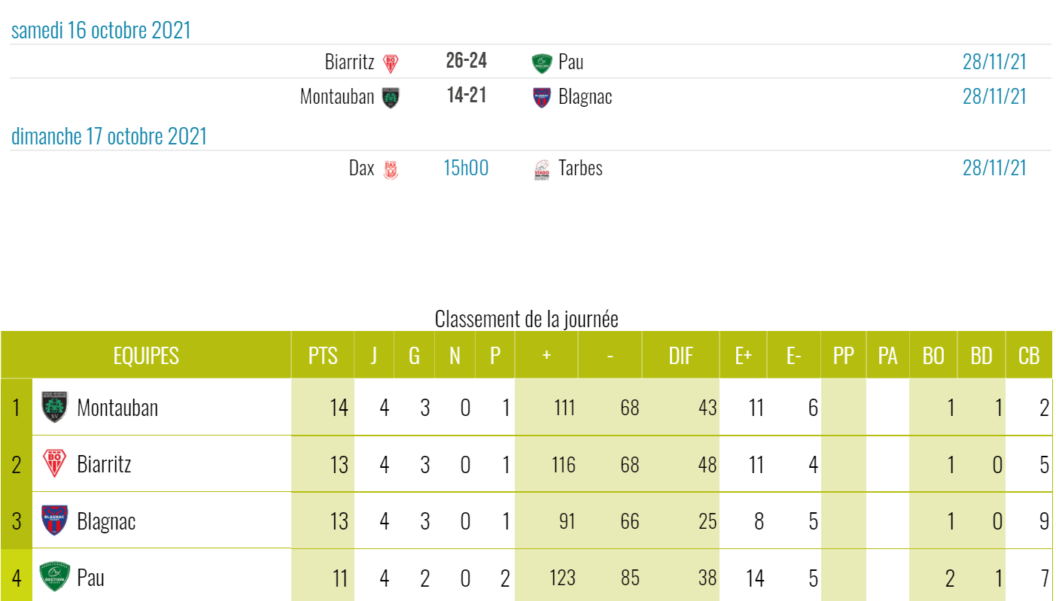Viewport: 1056px width, 601px height.
Task: Click the dimanche 17 octobre 2021 heading
Action: coord(109,137)
